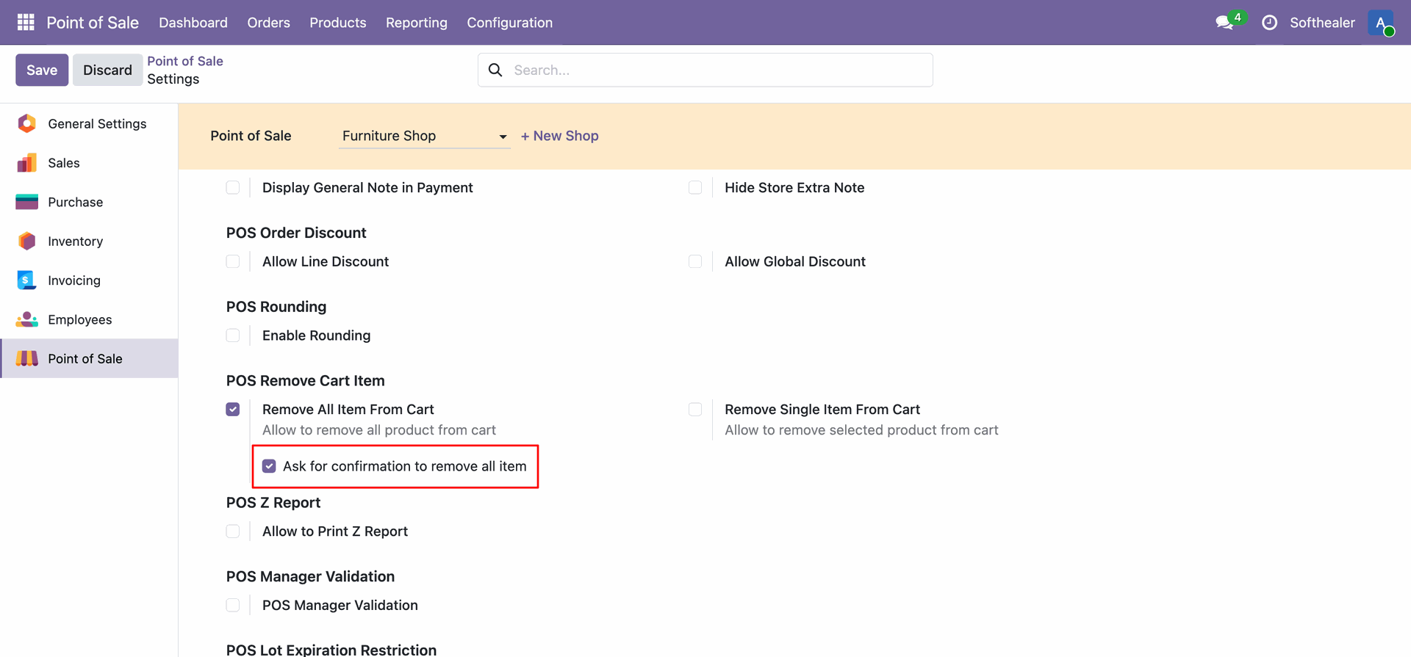Click the Inventory box icon
The image size is (1411, 657).
tap(27, 241)
